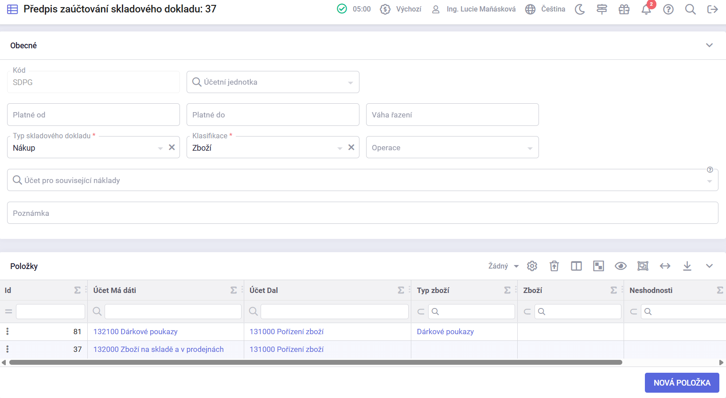This screenshot has height=398, width=726.
Task: Open the Čeština language menu
Action: pos(545,9)
